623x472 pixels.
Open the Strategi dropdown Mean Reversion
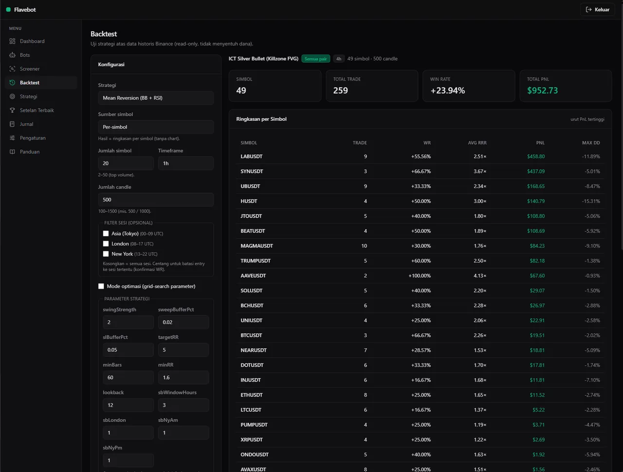tap(156, 98)
